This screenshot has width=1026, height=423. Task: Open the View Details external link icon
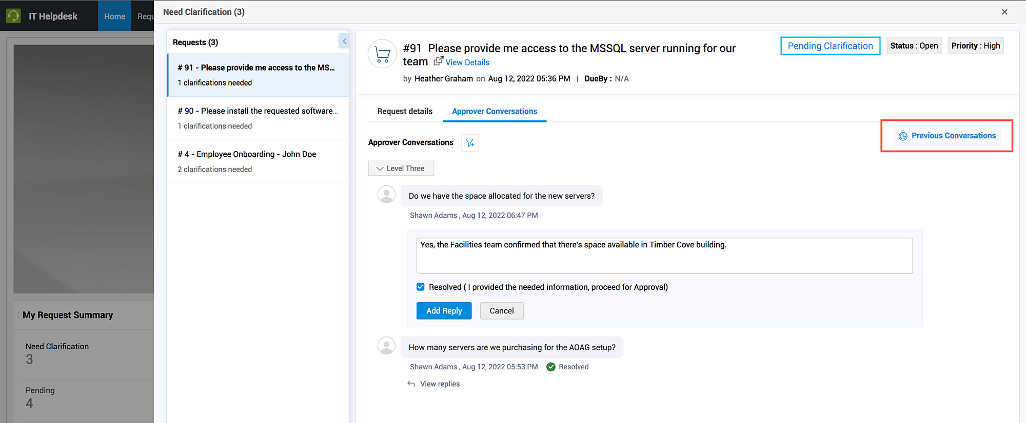(x=438, y=61)
